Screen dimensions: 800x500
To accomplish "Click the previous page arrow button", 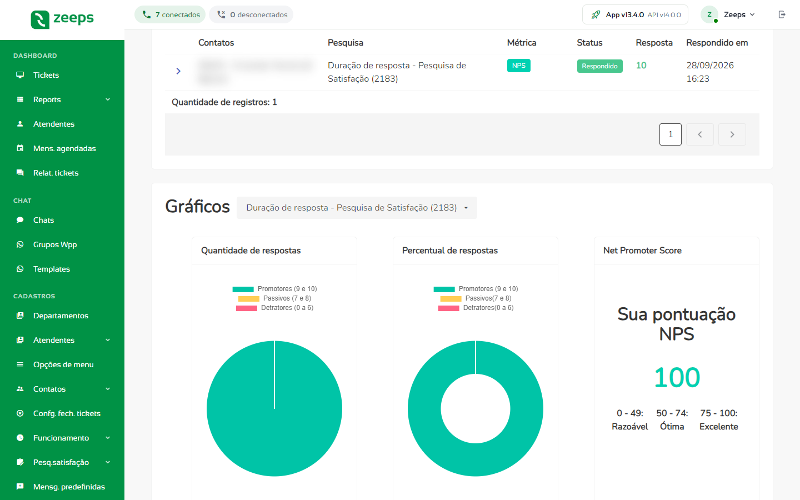I will pos(700,134).
